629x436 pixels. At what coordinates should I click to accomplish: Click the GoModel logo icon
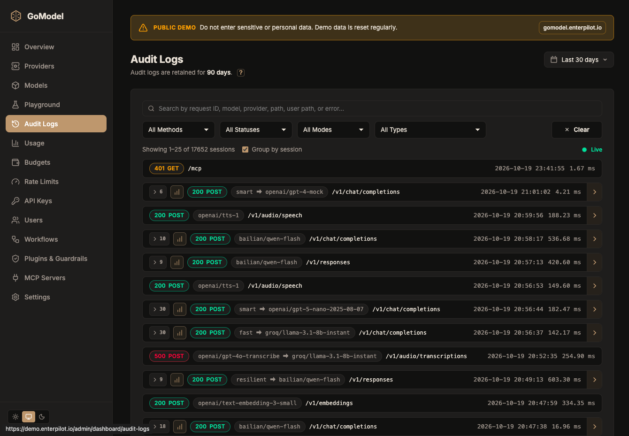pyautogui.click(x=16, y=16)
